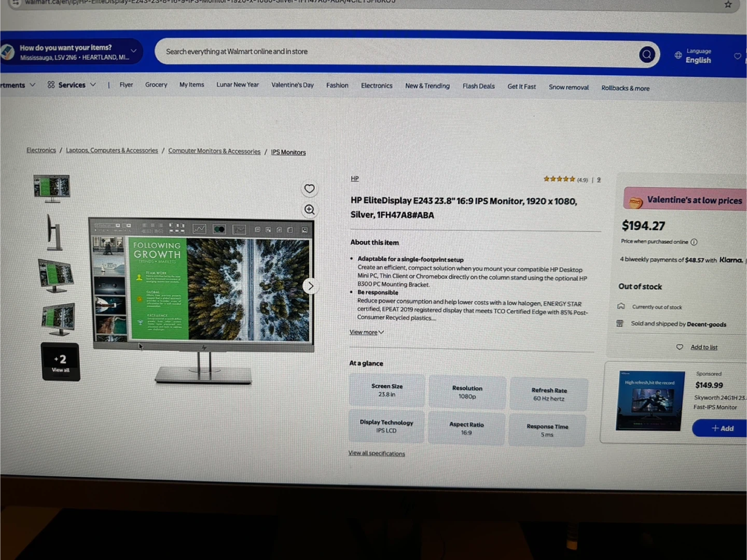Open the Language globe selector
Image resolution: width=747 pixels, height=560 pixels.
[x=693, y=56]
